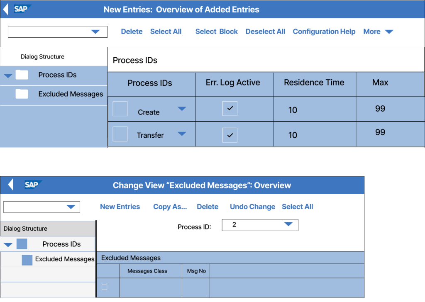Image resolution: width=425 pixels, height=302 pixels.
Task: Open the More menu in the toolbar
Action: point(378,32)
